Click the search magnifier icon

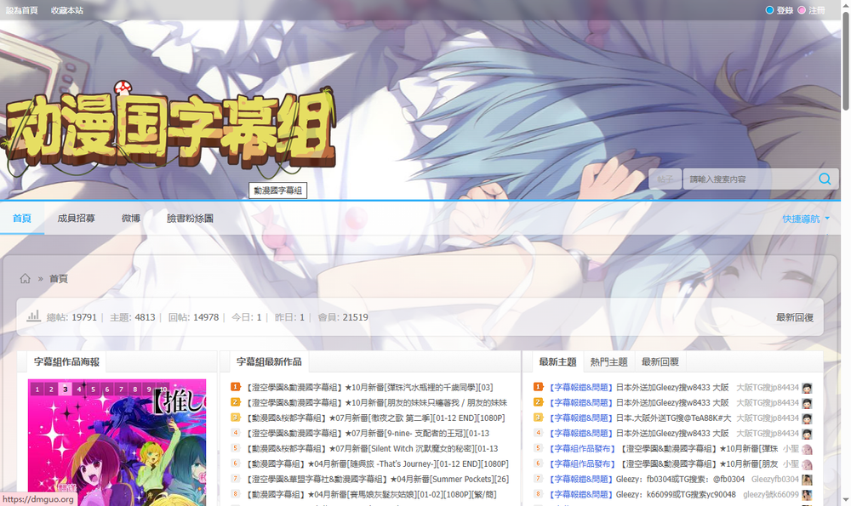tap(825, 179)
